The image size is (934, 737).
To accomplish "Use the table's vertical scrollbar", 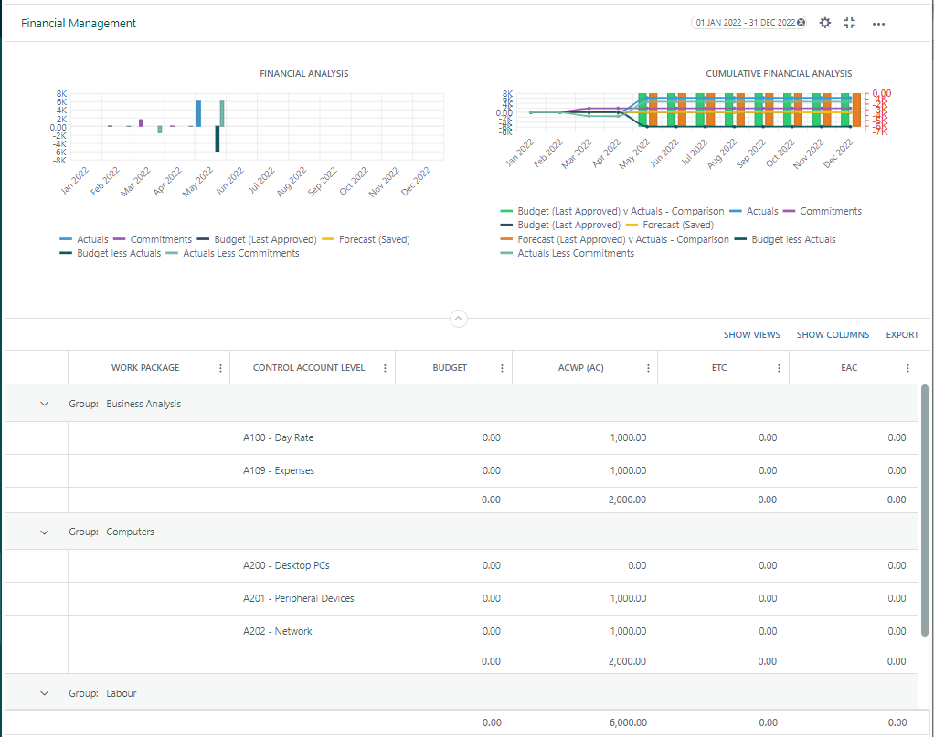I will click(924, 510).
